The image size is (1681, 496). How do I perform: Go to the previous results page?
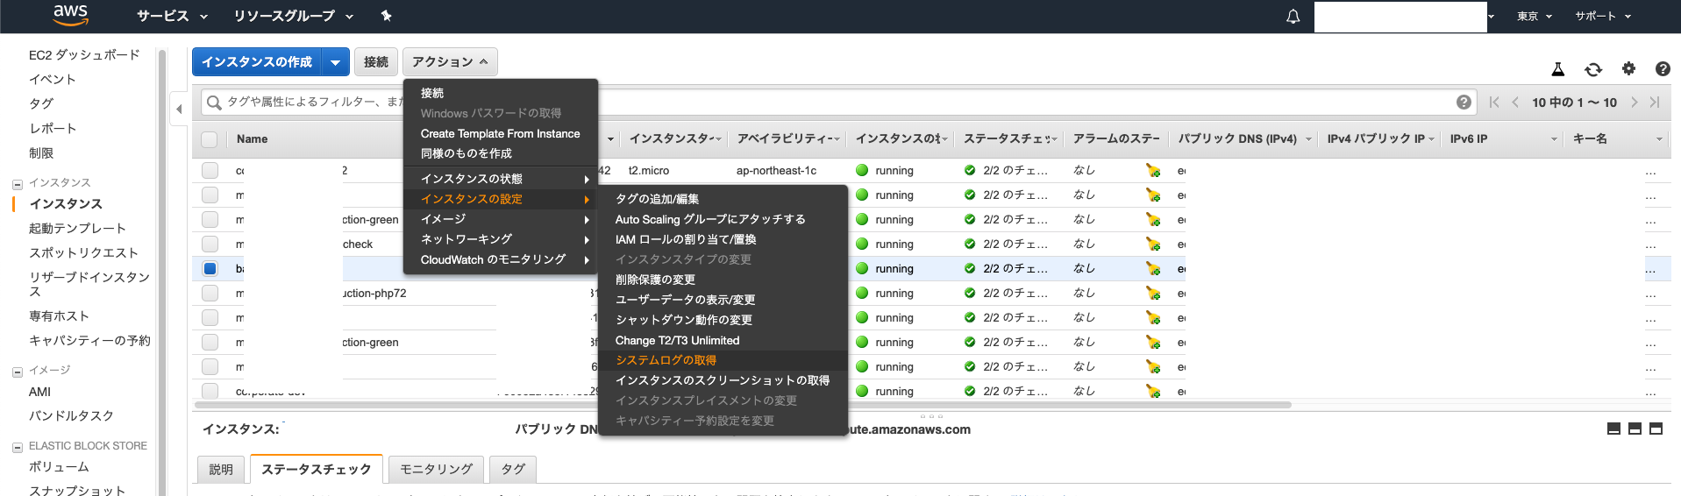[x=1514, y=102]
